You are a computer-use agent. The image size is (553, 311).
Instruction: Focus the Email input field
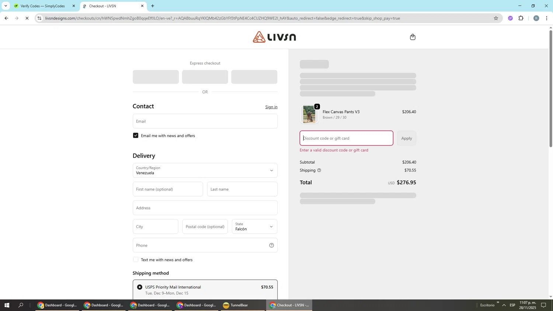click(x=205, y=121)
